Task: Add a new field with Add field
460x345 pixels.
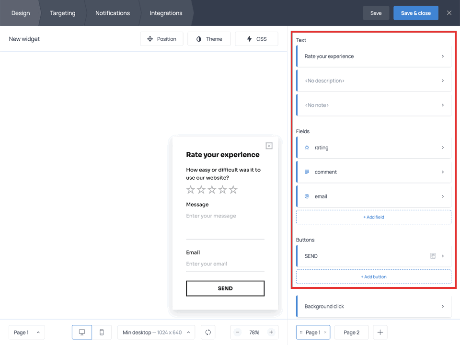Action: coord(374,217)
